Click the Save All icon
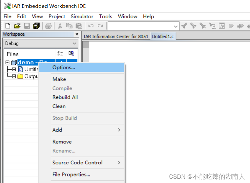250x183 pixels. 36,26
